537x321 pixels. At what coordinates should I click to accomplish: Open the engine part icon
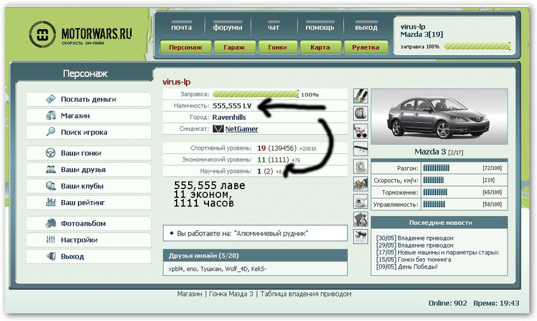[360, 184]
